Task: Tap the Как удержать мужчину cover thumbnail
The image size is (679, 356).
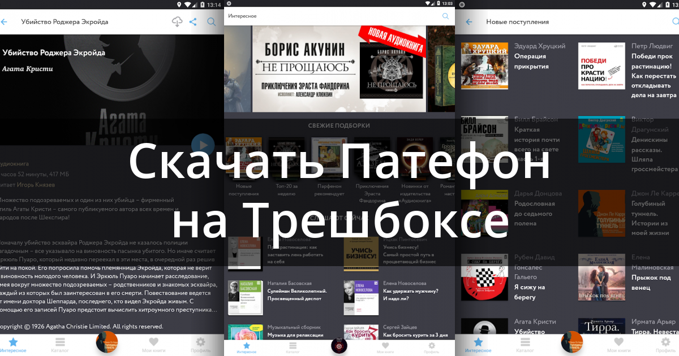Action: pos(361,298)
